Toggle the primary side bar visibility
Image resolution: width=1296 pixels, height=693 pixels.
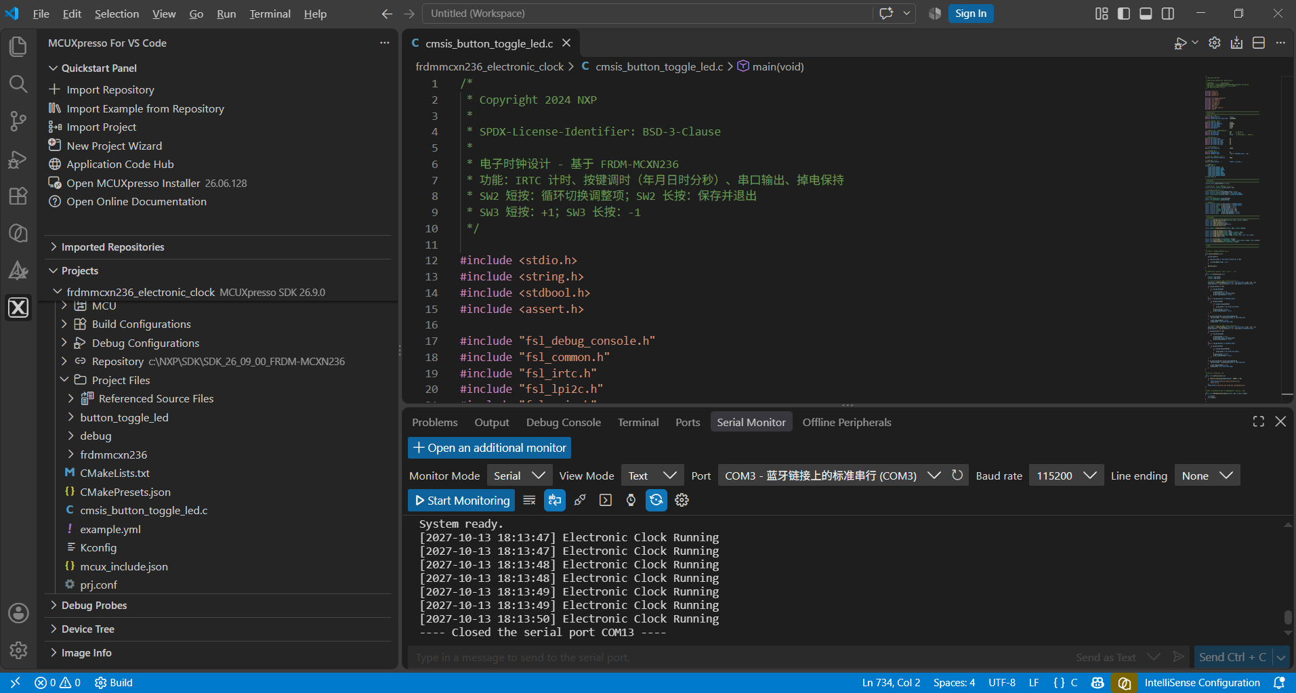coord(1124,14)
